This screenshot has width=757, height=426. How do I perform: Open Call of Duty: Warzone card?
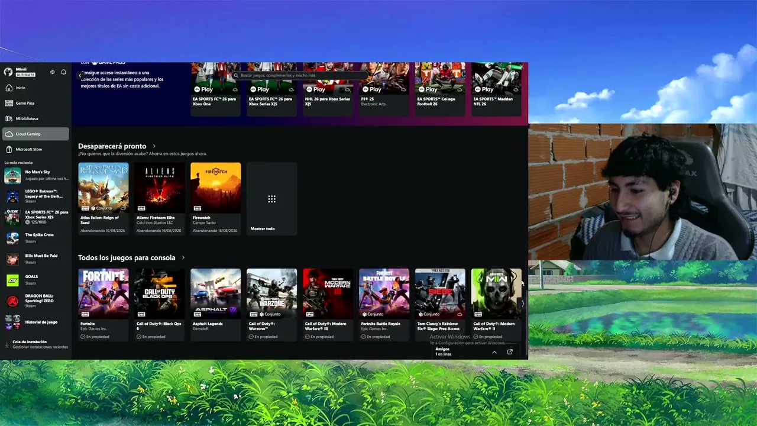[x=271, y=305]
